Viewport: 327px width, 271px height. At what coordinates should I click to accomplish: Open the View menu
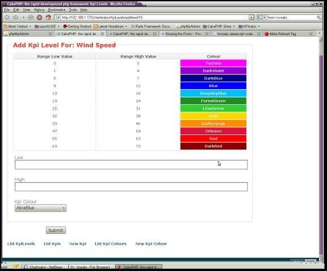[27, 10]
